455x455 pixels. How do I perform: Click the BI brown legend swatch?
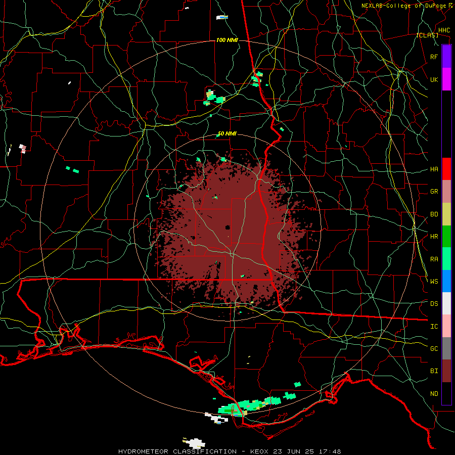pos(446,371)
